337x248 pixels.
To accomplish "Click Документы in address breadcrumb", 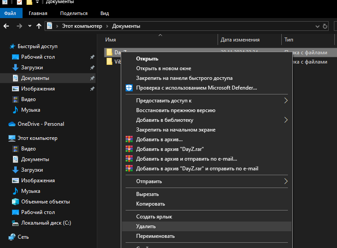I will [126, 26].
